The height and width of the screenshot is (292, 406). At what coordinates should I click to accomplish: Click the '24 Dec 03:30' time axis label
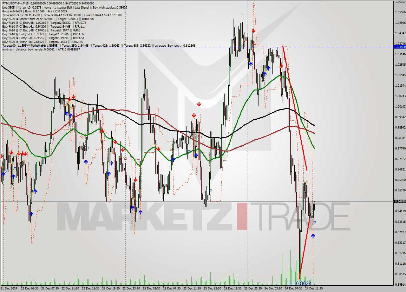pos(273,288)
